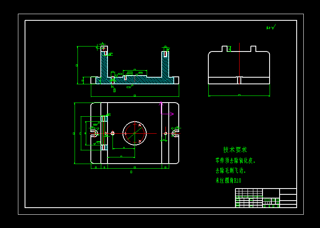The width and height of the screenshot is (320, 228).
Task: Select the right hatched upright in the section view
Action: click(165, 64)
